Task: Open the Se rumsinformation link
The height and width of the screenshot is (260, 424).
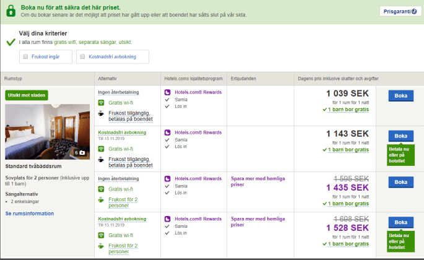Action: click(x=28, y=213)
